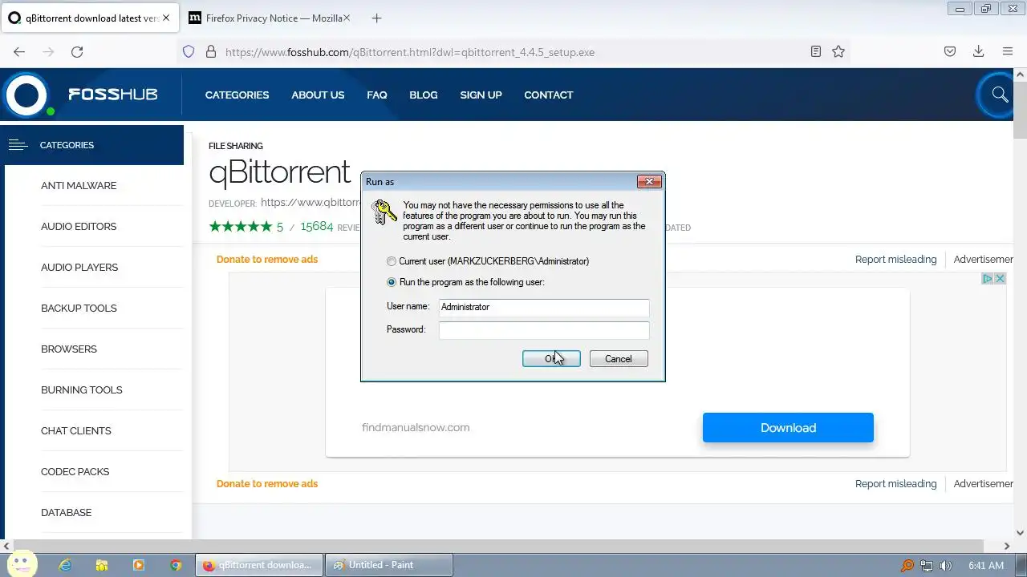Click the User name field
The width and height of the screenshot is (1027, 577).
[544, 307]
